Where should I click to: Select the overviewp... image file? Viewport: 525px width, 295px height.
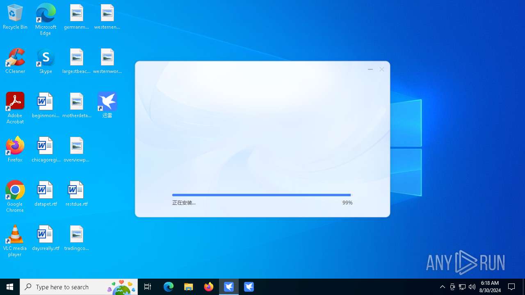click(x=76, y=150)
